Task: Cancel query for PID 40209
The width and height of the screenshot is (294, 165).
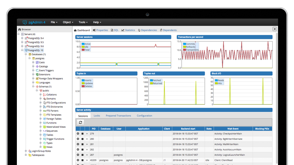Action: tap(78, 160)
